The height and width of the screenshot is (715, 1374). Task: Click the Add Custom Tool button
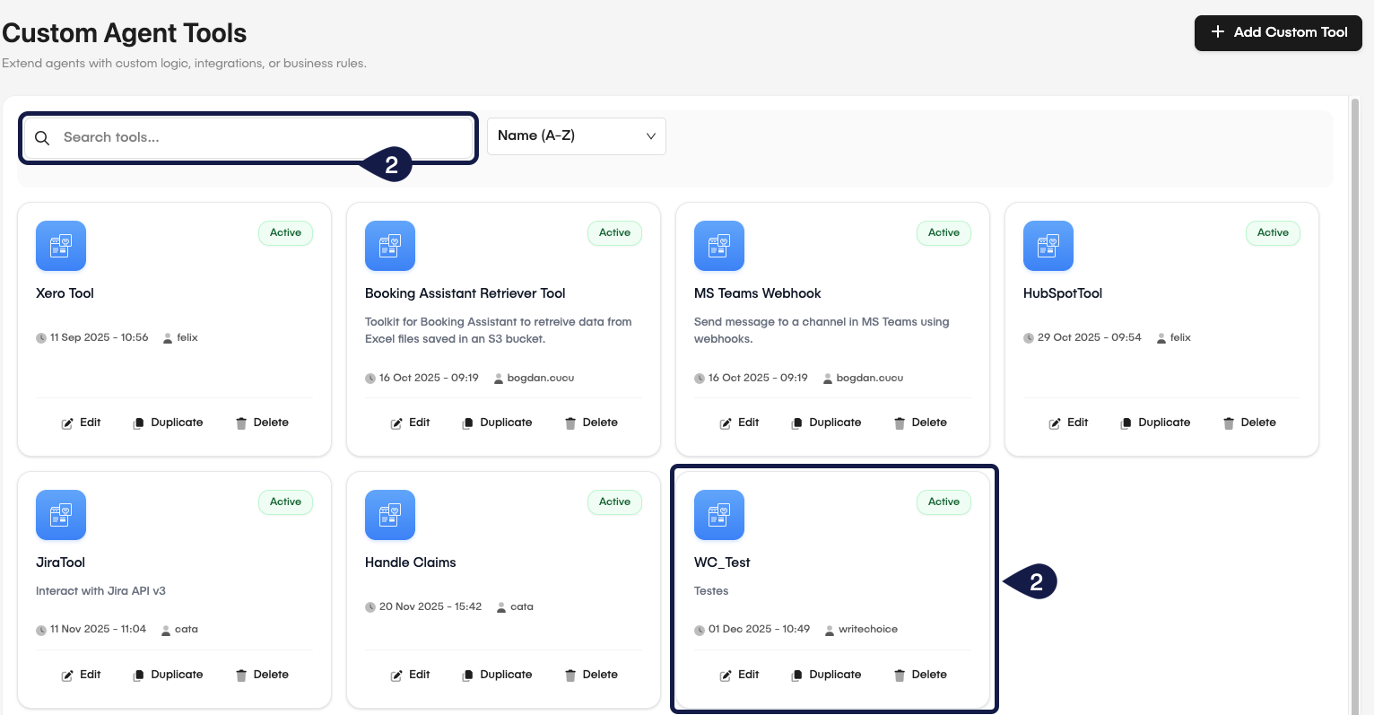point(1277,32)
